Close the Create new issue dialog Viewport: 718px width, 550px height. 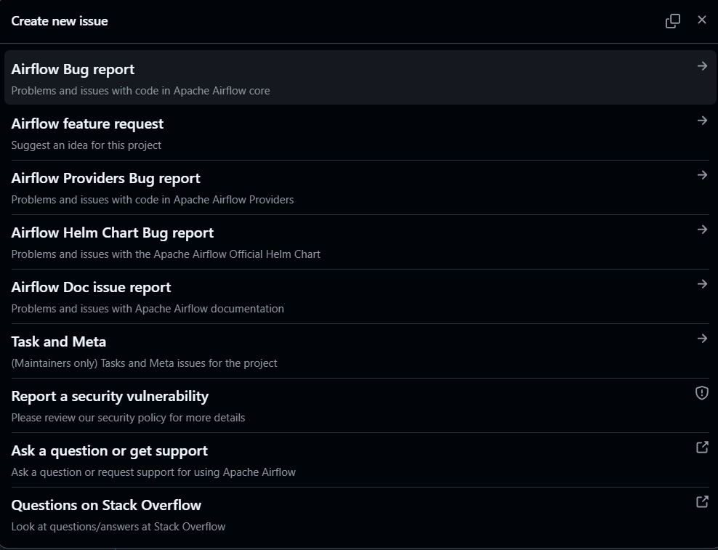[x=702, y=20]
